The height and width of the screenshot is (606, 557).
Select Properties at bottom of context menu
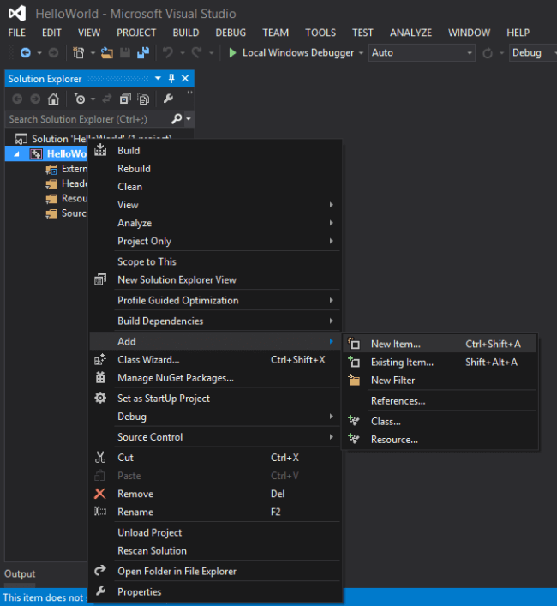point(215,591)
